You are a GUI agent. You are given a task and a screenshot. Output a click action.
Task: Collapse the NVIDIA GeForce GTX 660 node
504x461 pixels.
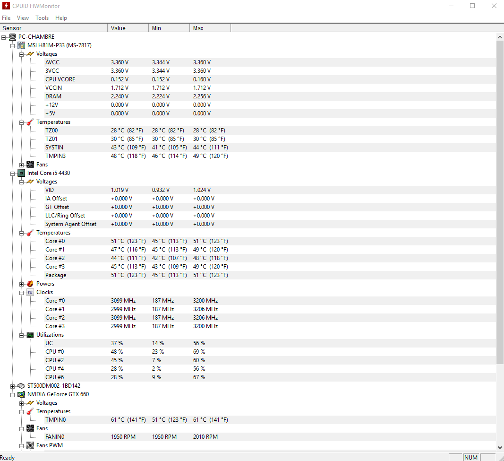tap(13, 395)
